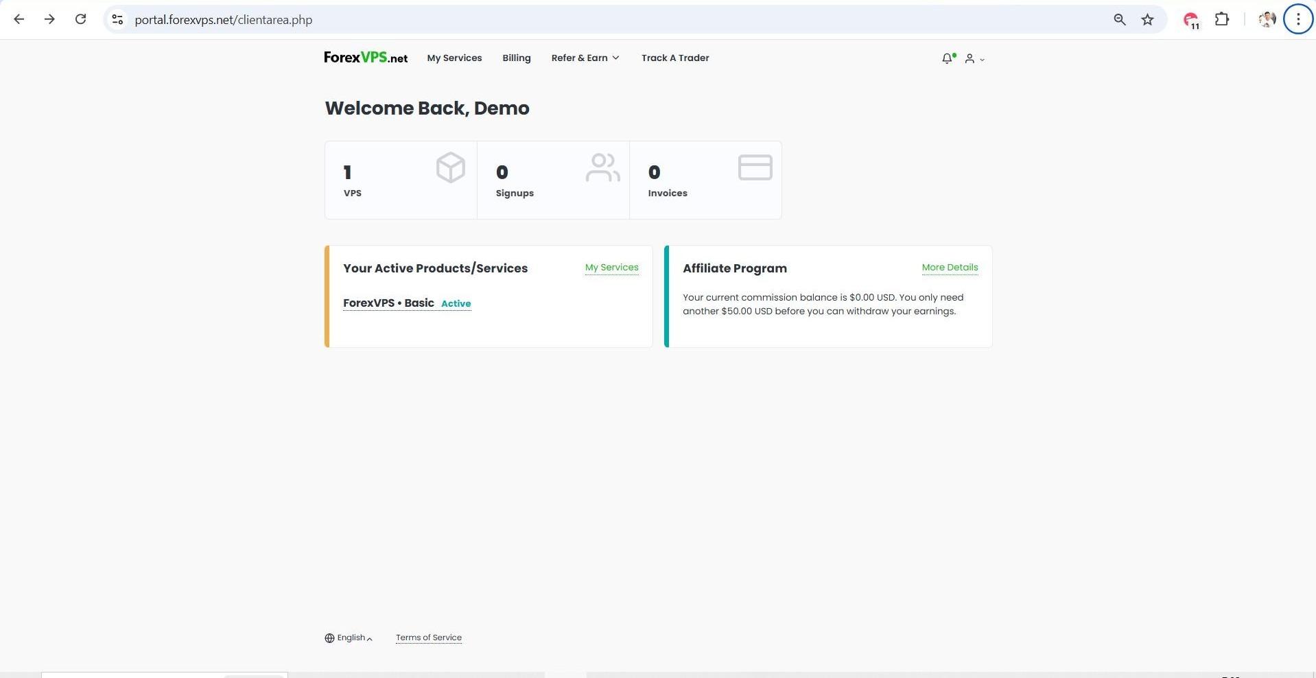Open site information icon in address bar

[x=117, y=20]
